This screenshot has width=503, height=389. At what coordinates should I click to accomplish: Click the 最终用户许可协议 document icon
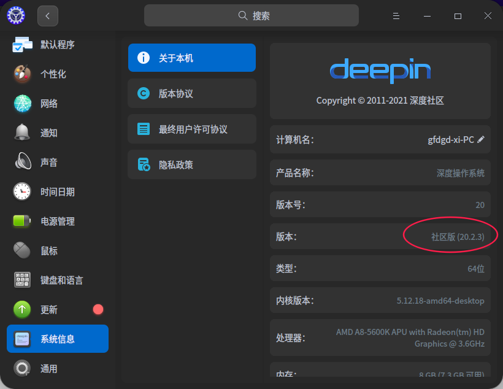coord(144,129)
